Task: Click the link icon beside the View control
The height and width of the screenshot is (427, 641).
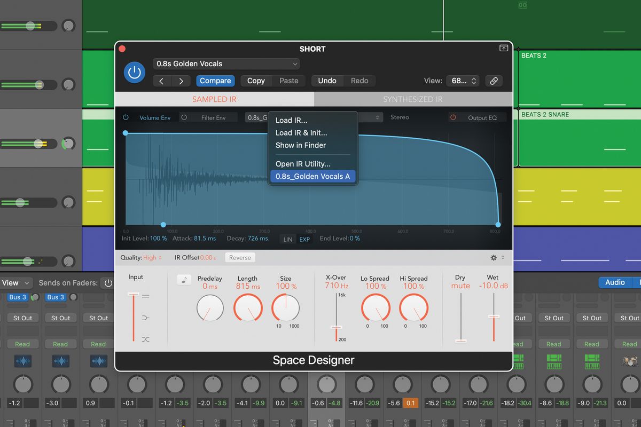Action: [494, 81]
